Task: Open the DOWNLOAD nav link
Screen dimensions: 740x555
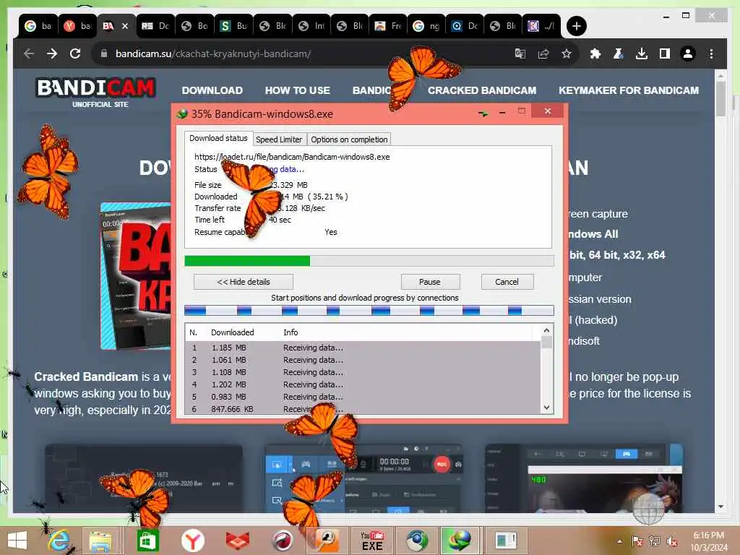Action: coord(212,90)
